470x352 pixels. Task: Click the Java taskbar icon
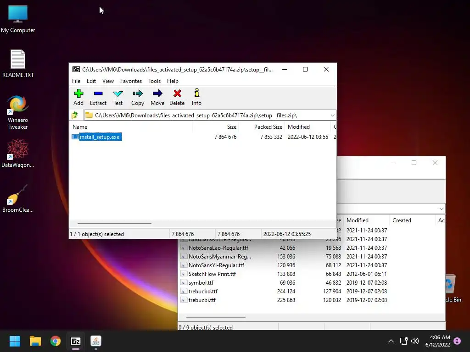96,341
